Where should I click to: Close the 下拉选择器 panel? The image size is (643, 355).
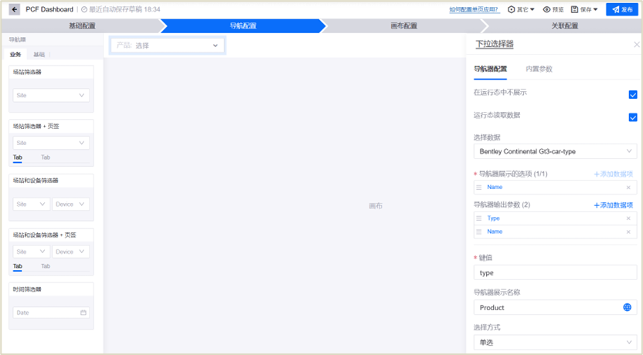coord(636,45)
